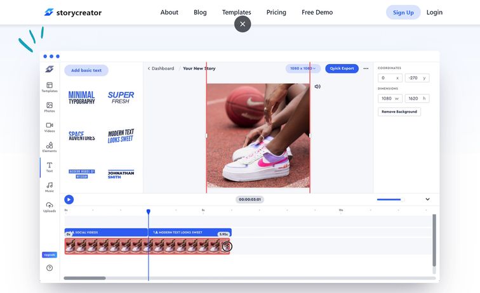
Task: Go to the Templates nav menu item
Action: pos(236,12)
